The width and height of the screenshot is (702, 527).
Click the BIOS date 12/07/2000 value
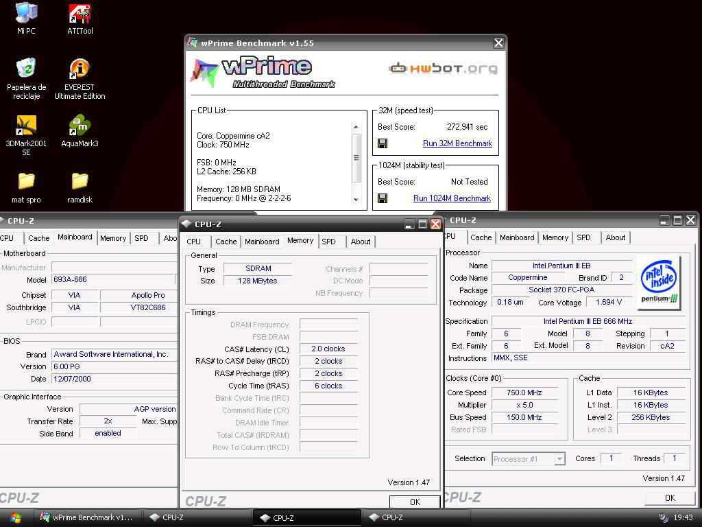point(72,379)
